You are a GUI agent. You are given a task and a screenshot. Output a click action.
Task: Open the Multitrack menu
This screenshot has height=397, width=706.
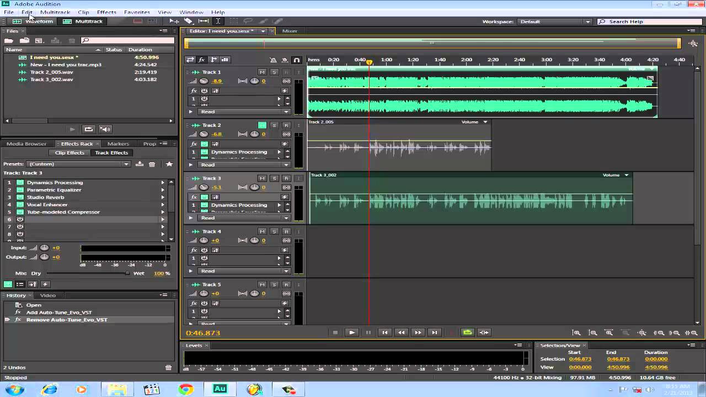coord(55,12)
